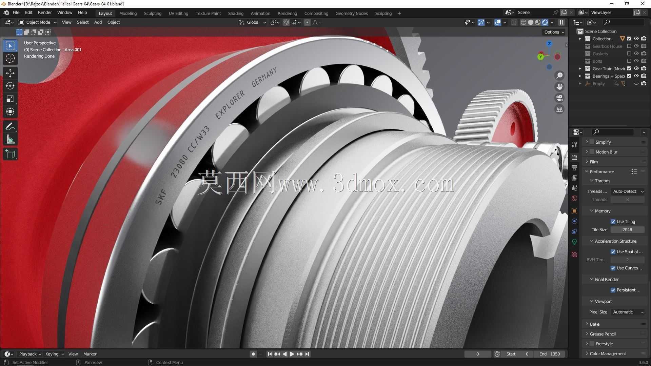This screenshot has width=651, height=366.
Task: Enable the Simplify checkbox
Action: 592,142
